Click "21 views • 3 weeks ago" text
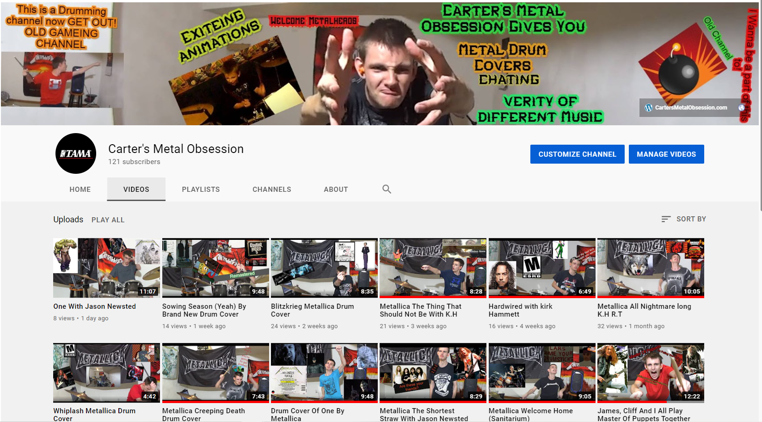762x422 pixels. 413,326
